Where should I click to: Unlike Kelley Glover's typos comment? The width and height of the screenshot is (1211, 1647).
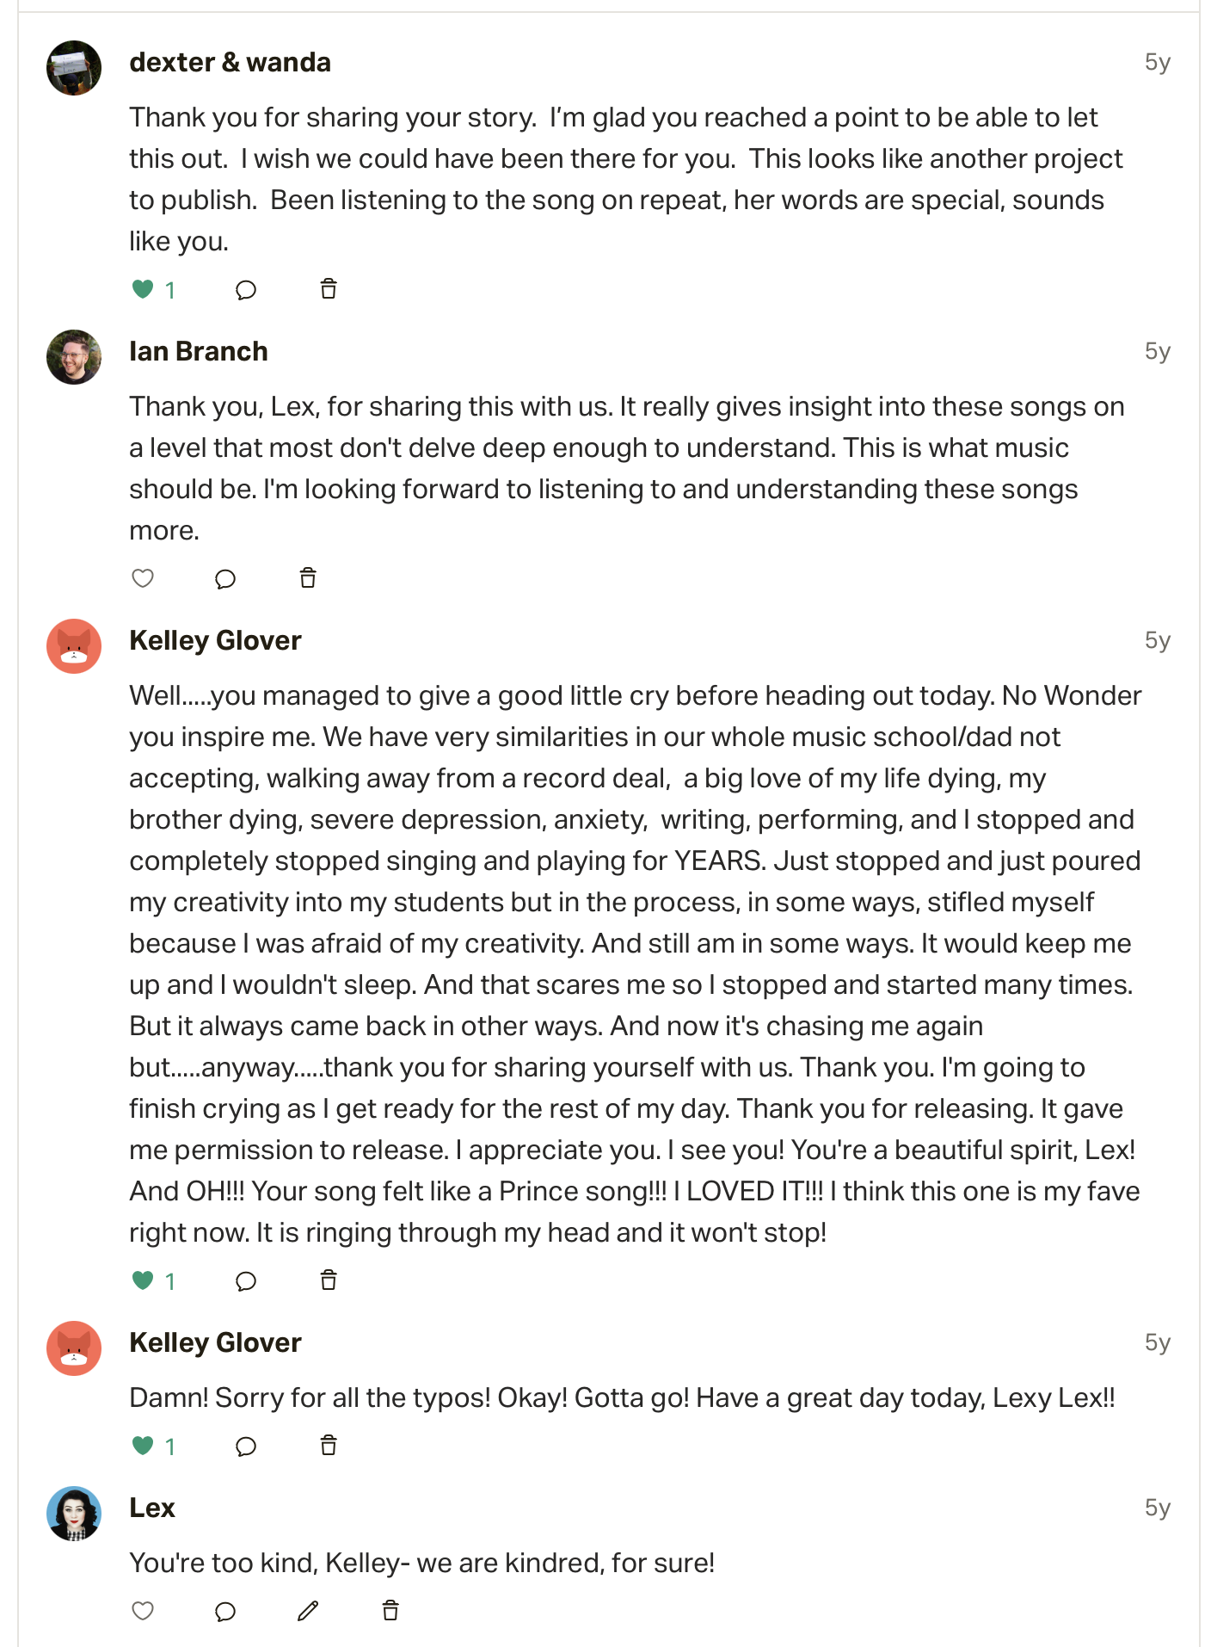point(143,1447)
